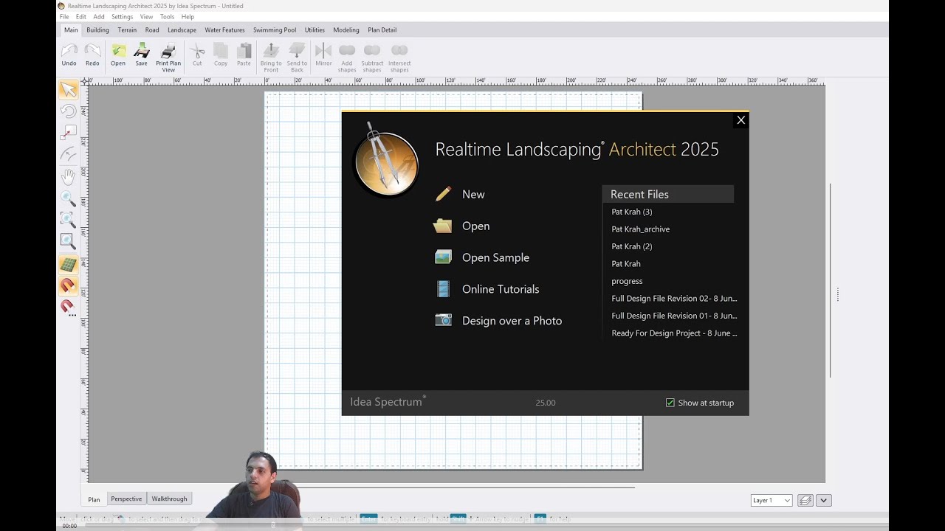
Task: Switch to the Terrain ribbon tab
Action: point(127,30)
